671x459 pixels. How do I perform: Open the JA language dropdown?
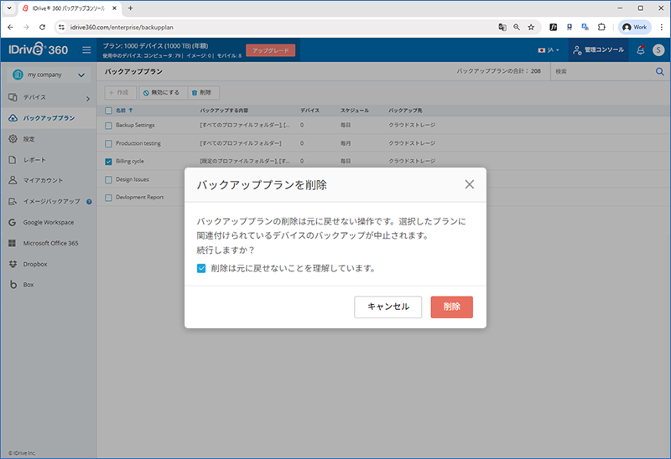(549, 50)
